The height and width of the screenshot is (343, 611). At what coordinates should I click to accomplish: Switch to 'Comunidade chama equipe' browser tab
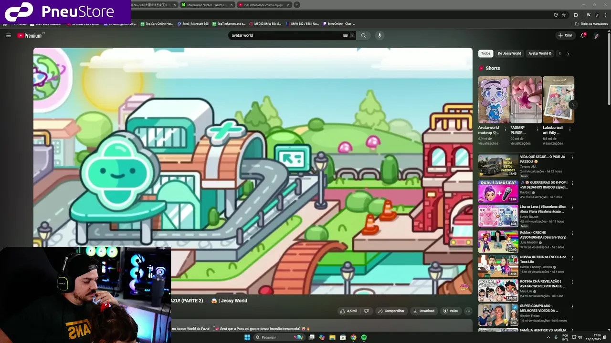(x=264, y=5)
